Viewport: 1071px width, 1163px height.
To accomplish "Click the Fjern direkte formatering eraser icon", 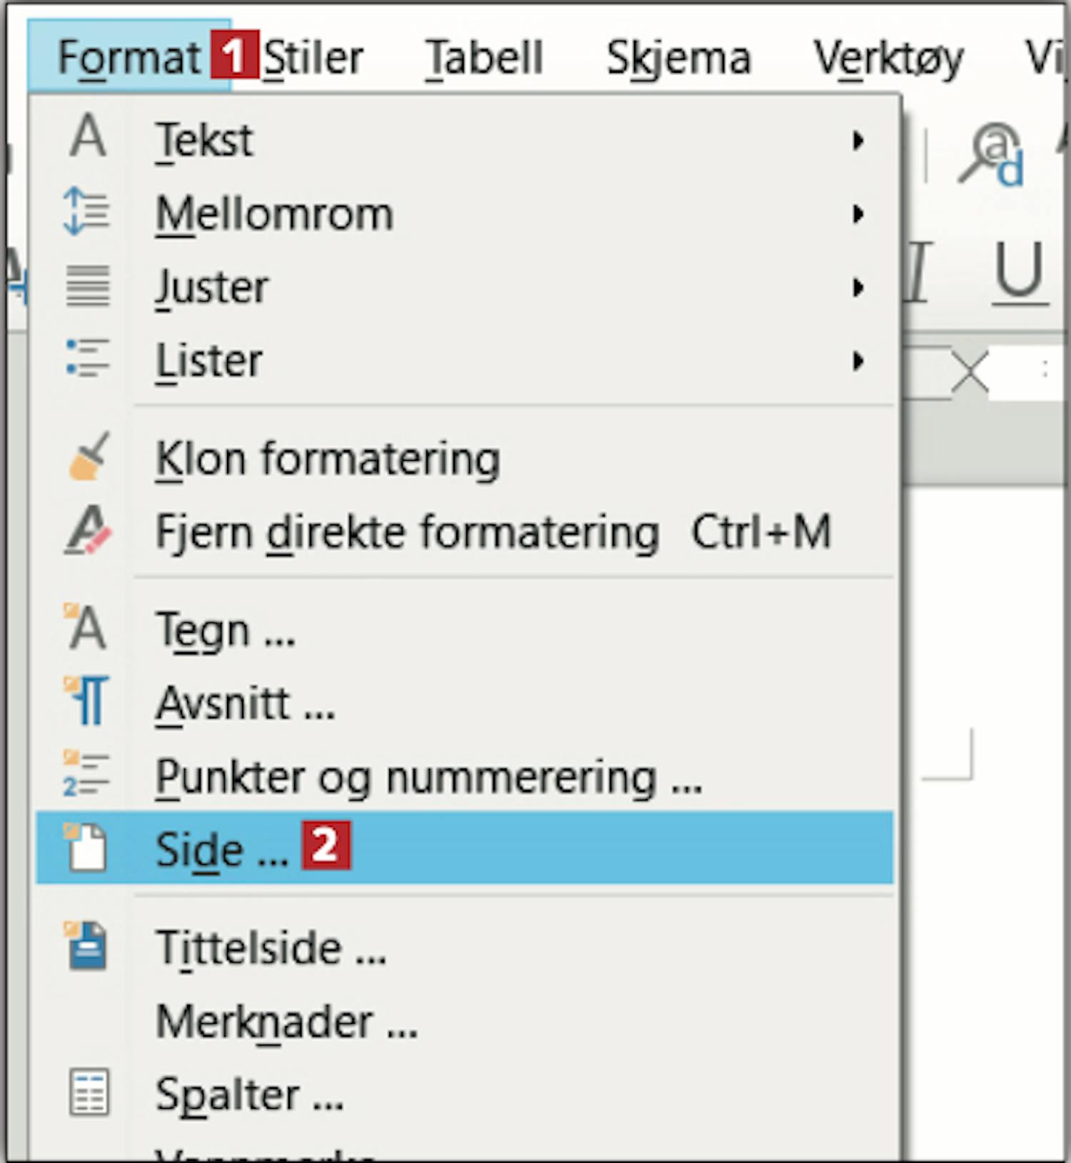I will pos(89,532).
